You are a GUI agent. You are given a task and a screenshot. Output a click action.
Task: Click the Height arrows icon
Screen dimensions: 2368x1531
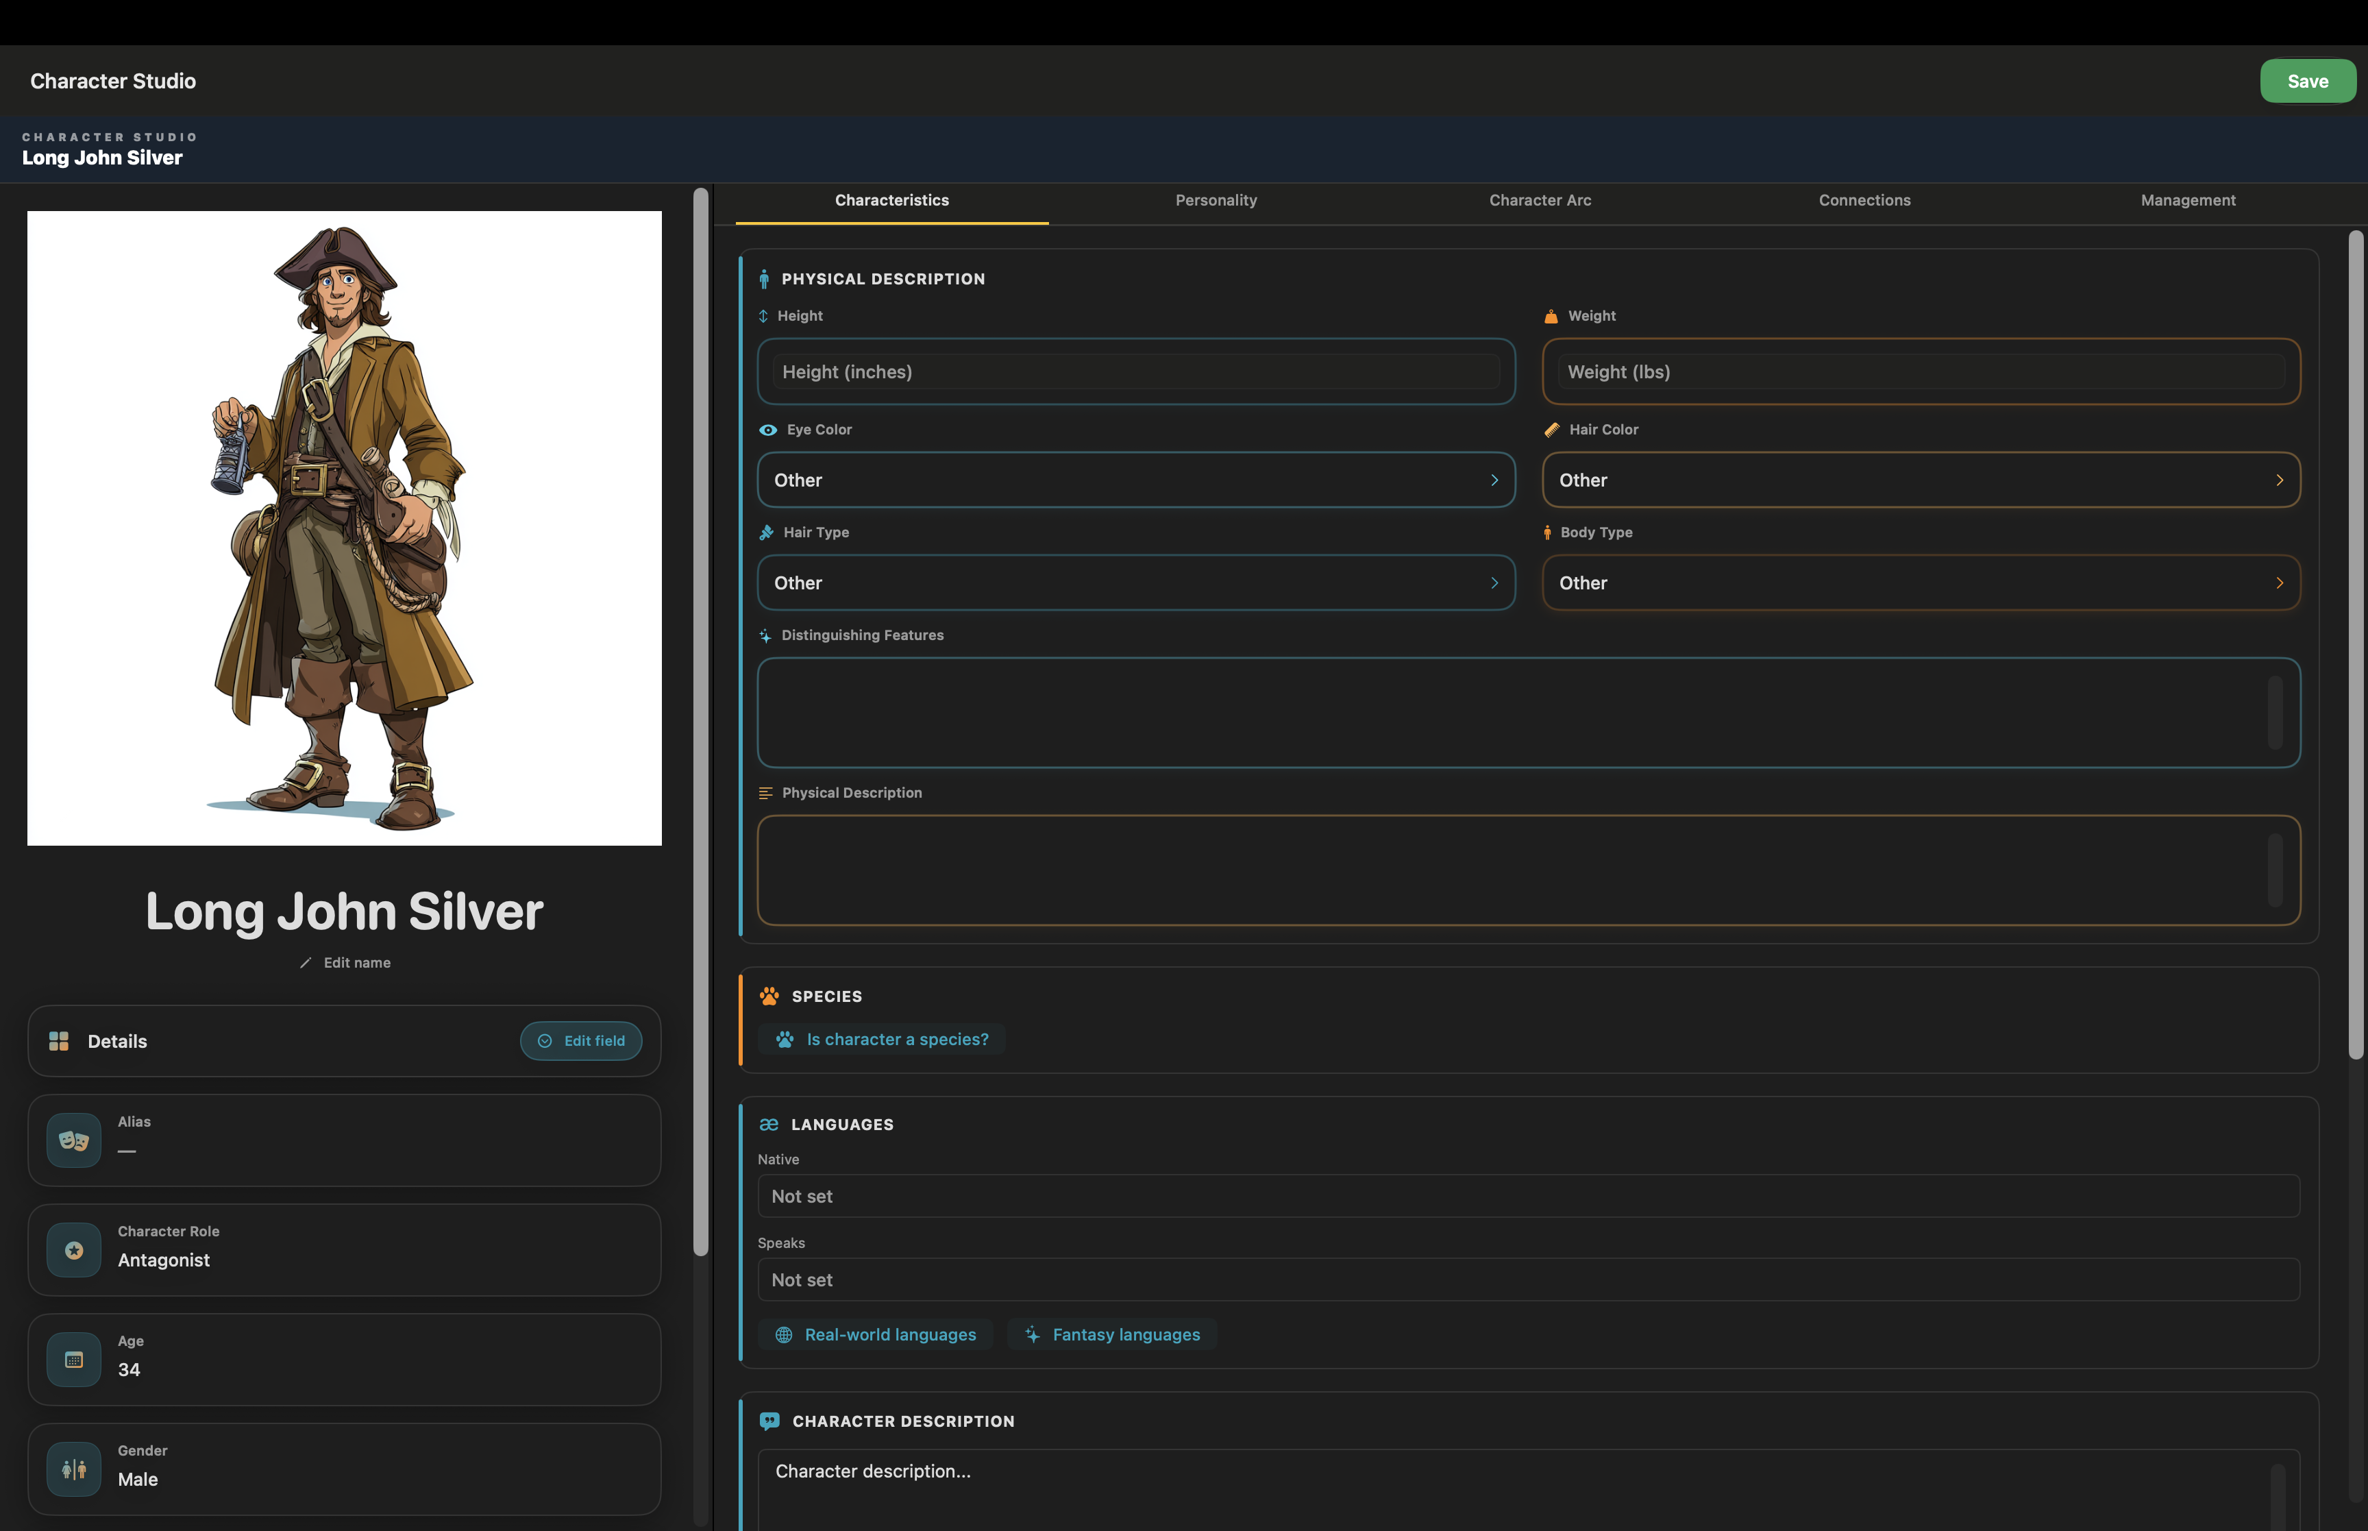click(x=763, y=316)
